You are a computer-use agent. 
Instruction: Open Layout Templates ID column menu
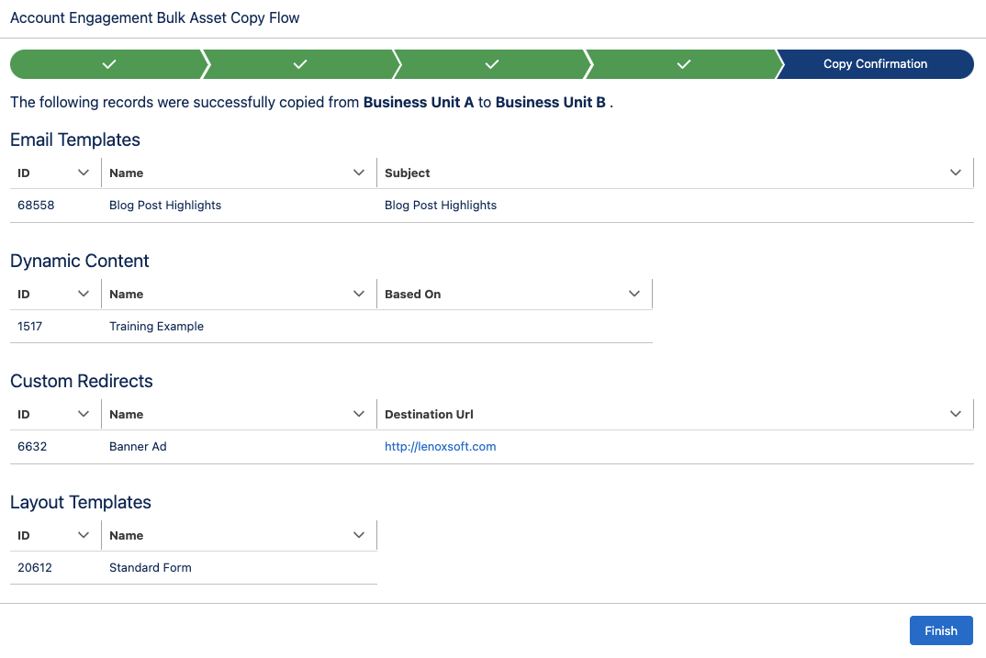click(83, 535)
